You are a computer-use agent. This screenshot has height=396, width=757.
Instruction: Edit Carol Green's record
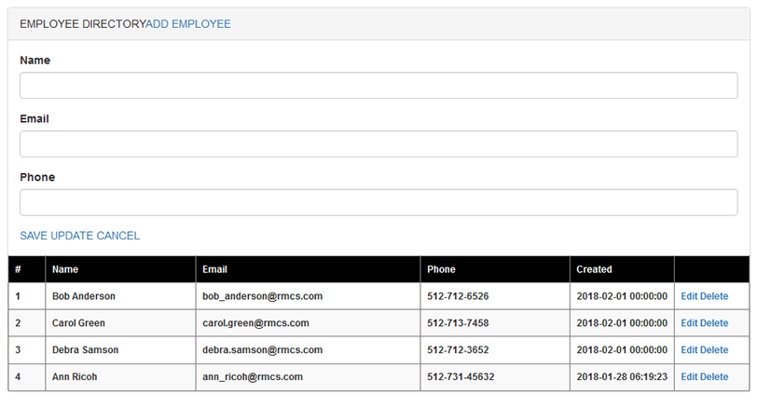(689, 323)
